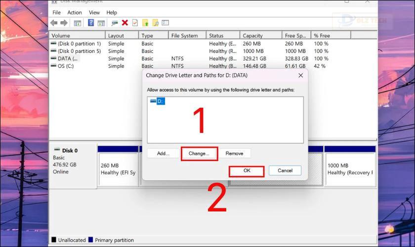415x247 pixels.
Task: Click the settings list view toolbar icon
Action: coord(166,23)
